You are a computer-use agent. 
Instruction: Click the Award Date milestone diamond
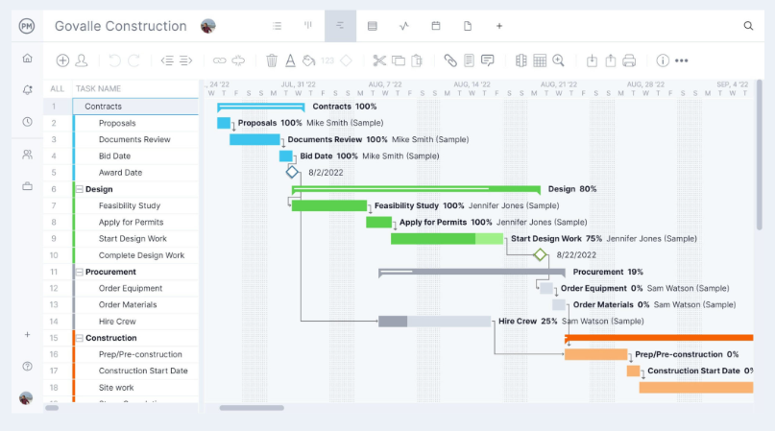tap(292, 172)
